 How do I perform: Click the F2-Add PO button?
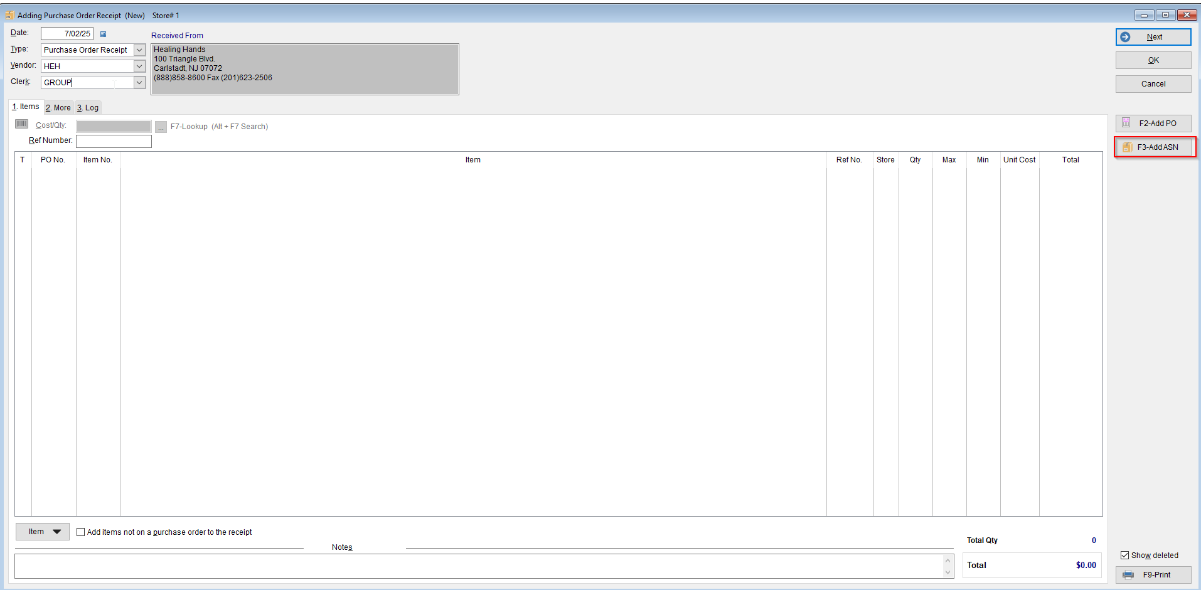click(1153, 124)
